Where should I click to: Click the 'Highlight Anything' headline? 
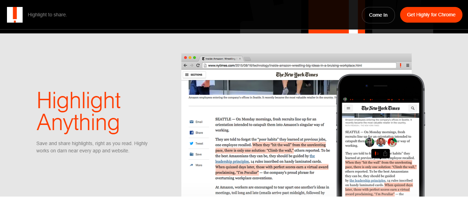[79, 111]
